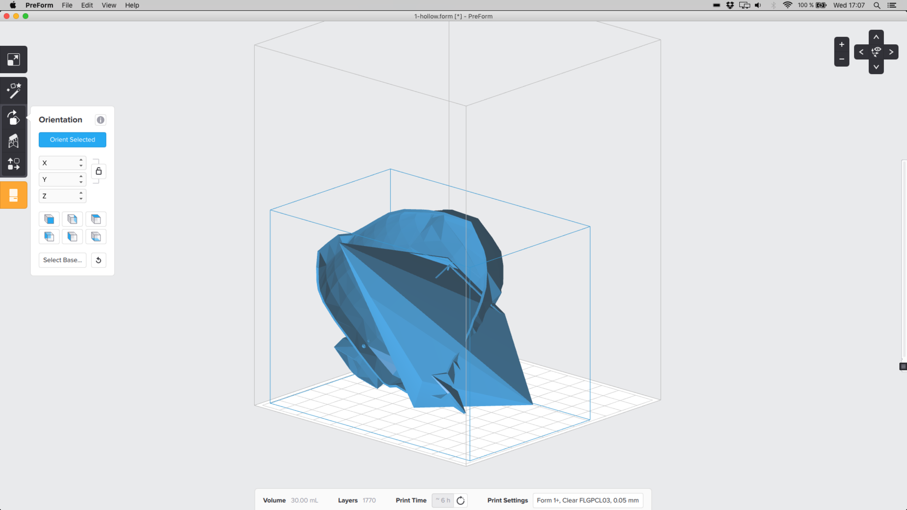Reset the view using the center eye icon
The height and width of the screenshot is (510, 907).
(876, 52)
